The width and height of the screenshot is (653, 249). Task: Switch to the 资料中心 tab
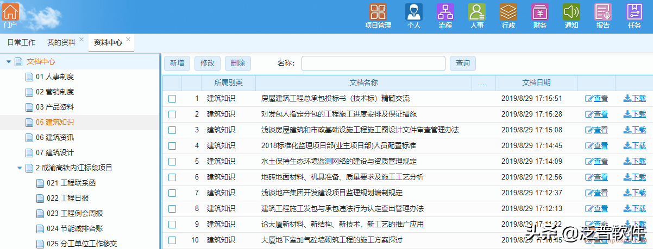pos(108,42)
